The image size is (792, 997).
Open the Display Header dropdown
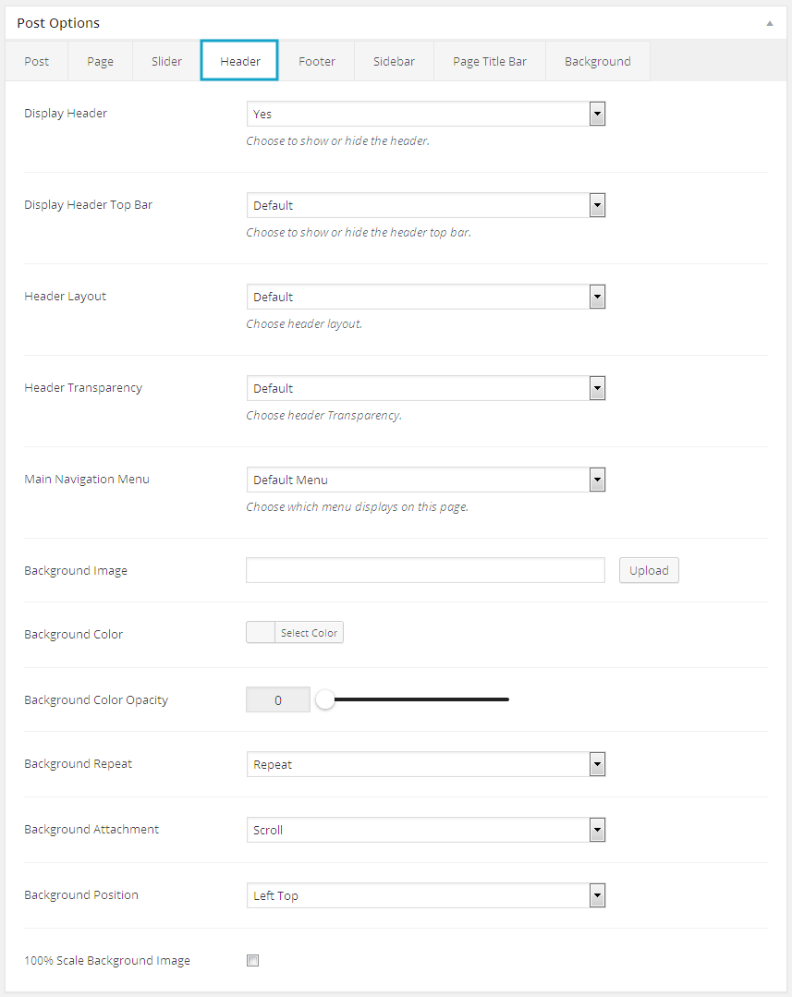(425, 114)
